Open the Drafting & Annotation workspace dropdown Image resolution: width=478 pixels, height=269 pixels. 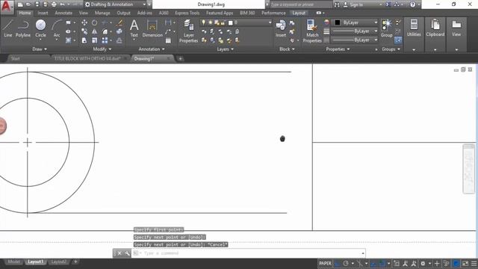(x=115, y=4)
